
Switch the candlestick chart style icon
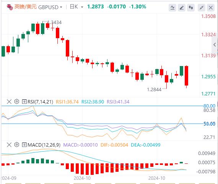tap(191, 8)
